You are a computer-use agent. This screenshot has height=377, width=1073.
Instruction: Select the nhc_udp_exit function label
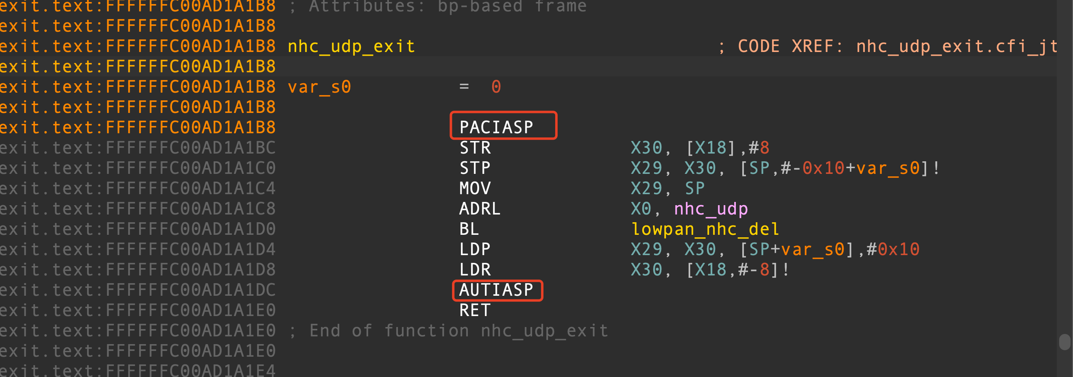click(x=351, y=46)
